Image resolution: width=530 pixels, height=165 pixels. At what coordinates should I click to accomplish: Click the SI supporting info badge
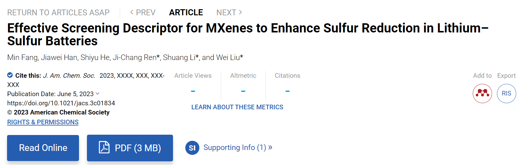(192, 148)
